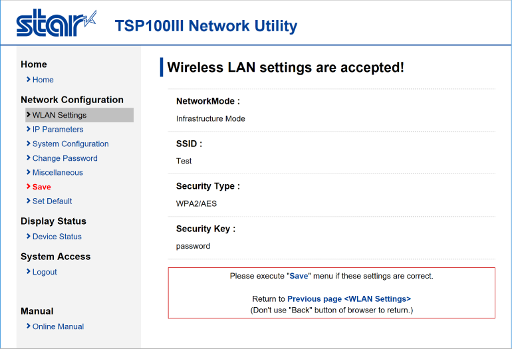Click the TSP100III Network Utility title

click(x=206, y=26)
